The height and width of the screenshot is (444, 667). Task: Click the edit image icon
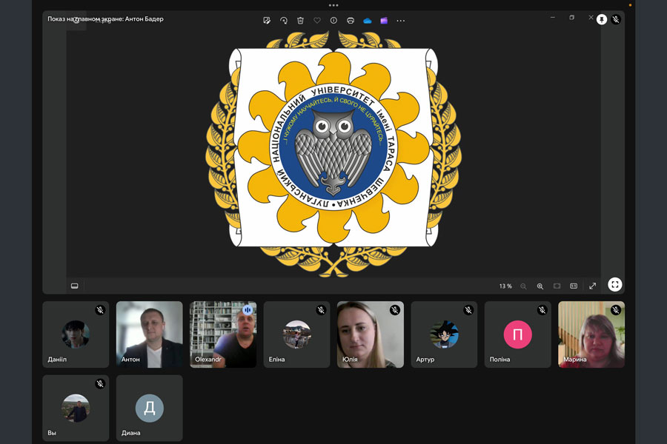pyautogui.click(x=267, y=21)
